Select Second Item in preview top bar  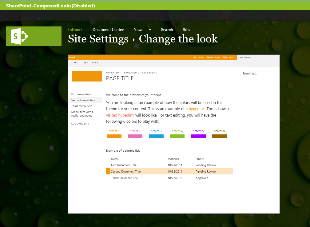pos(213,57)
